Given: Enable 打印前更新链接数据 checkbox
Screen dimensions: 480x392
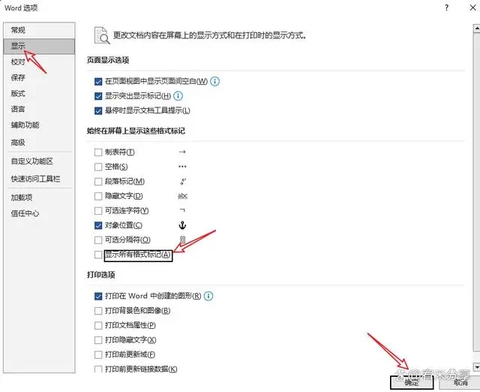Looking at the screenshot, I should coord(98,369).
